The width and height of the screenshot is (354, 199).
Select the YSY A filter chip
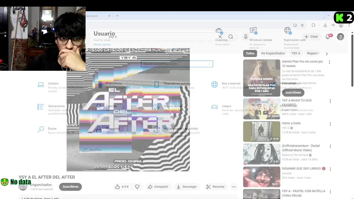296,53
